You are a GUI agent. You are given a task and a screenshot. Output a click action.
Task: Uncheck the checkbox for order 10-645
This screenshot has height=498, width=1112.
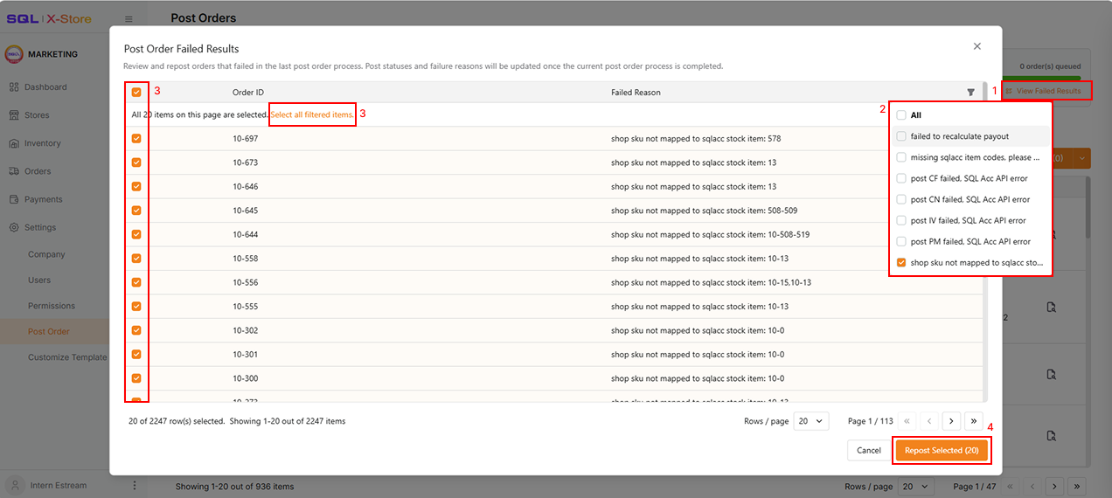point(136,211)
